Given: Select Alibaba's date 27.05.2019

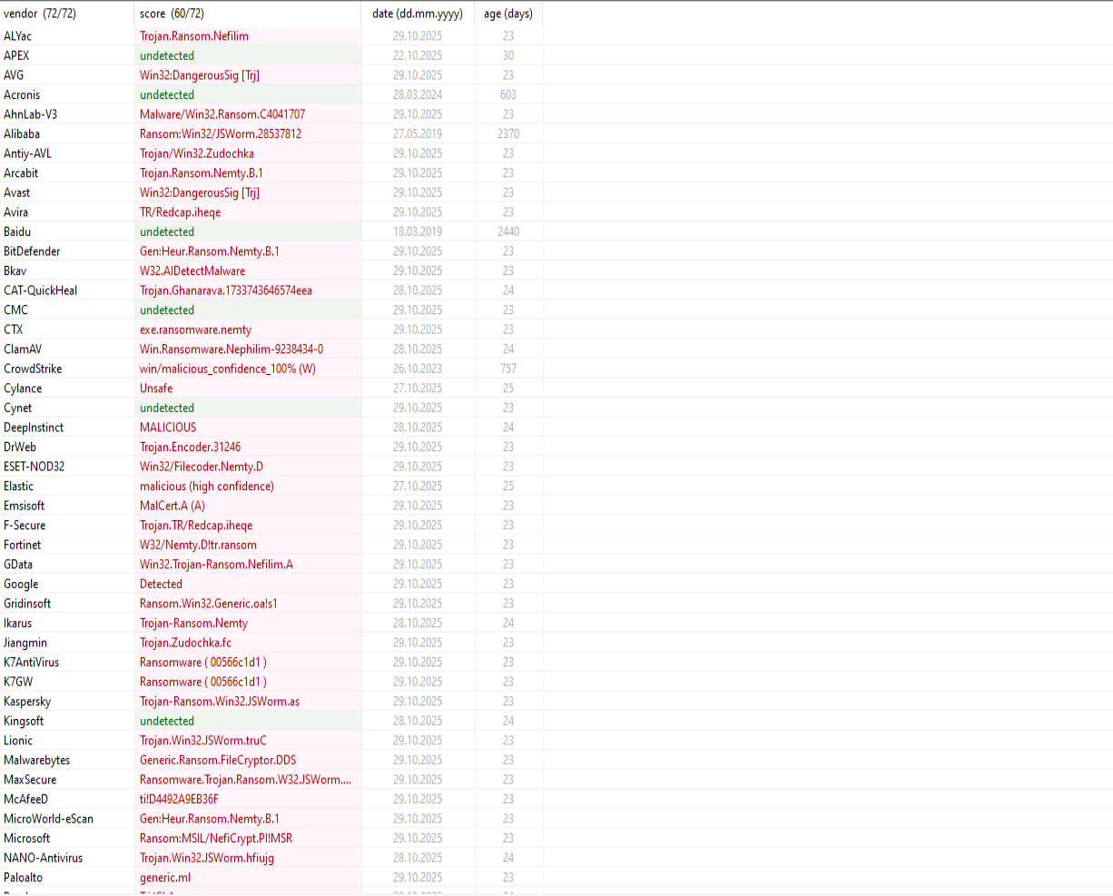Looking at the screenshot, I should tap(418, 134).
